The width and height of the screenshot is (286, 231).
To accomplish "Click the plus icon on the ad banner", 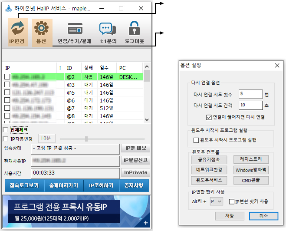I will pos(145,223).
